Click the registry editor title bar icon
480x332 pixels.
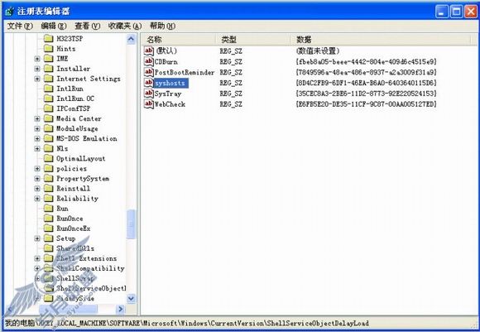(x=10, y=12)
